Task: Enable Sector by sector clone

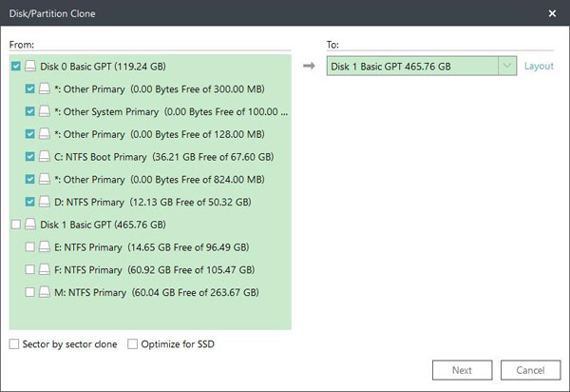Action: click(14, 343)
